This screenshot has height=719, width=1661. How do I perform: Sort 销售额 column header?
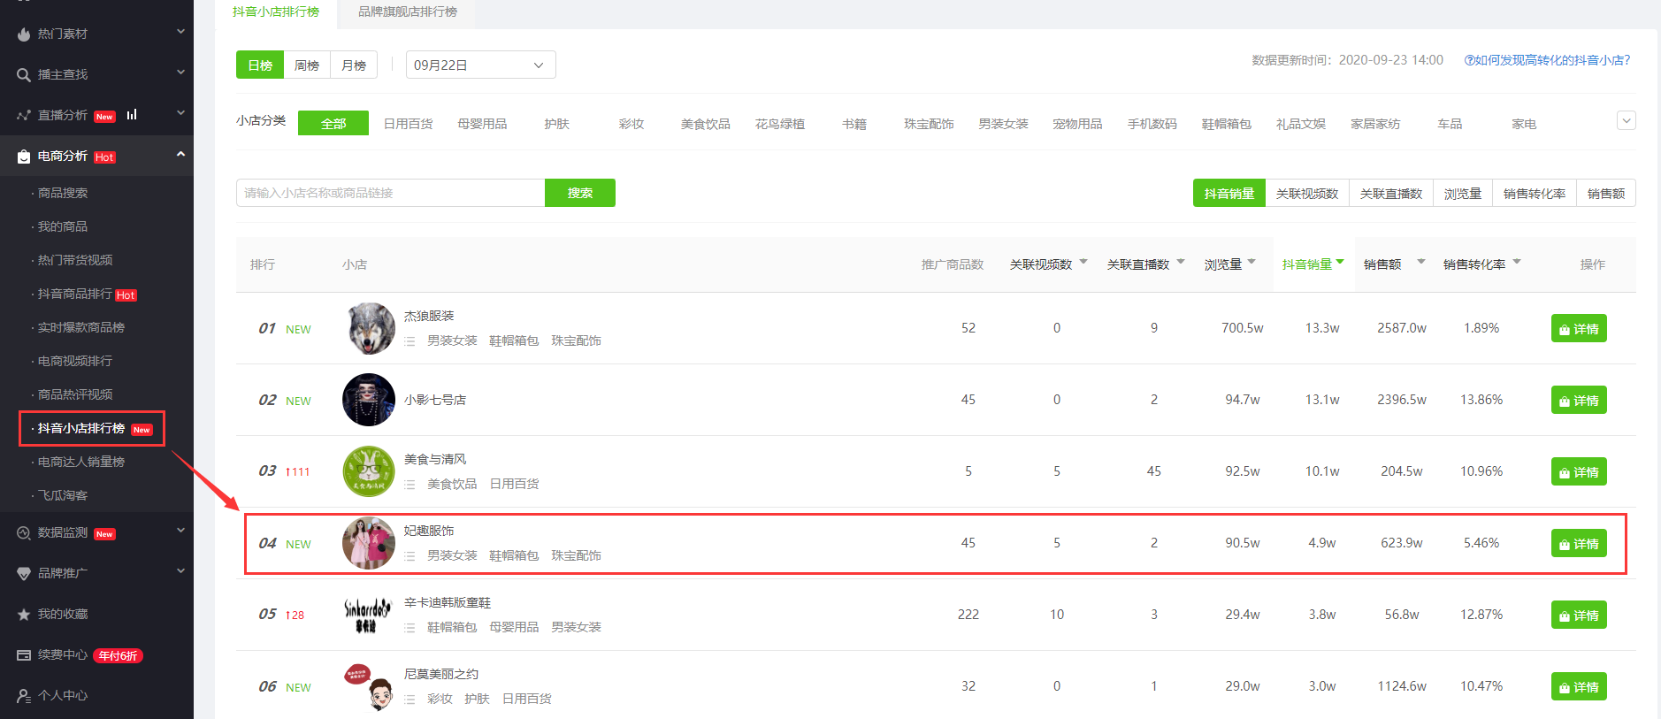[1395, 264]
